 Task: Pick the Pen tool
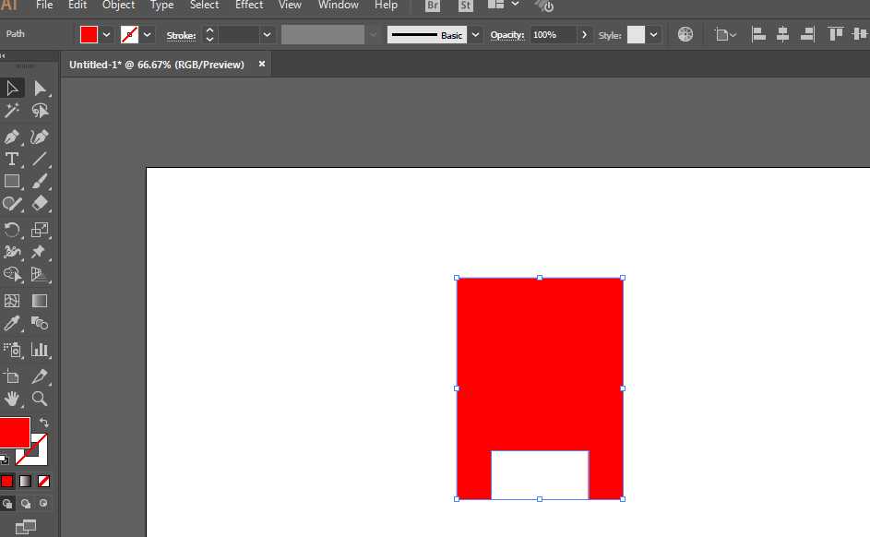(12, 137)
